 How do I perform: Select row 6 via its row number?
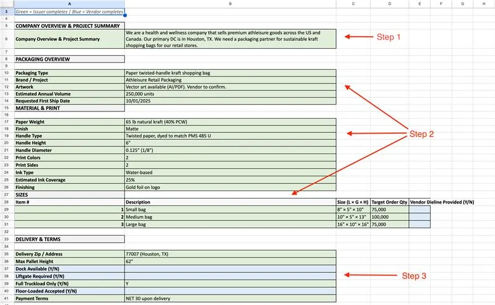(x=6, y=39)
